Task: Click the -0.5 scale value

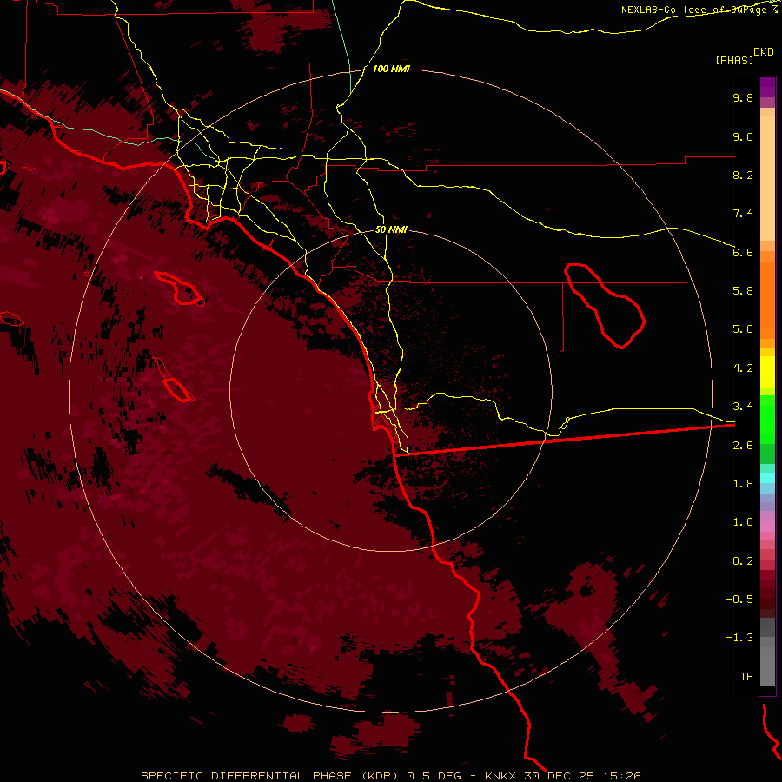Action: (739, 600)
